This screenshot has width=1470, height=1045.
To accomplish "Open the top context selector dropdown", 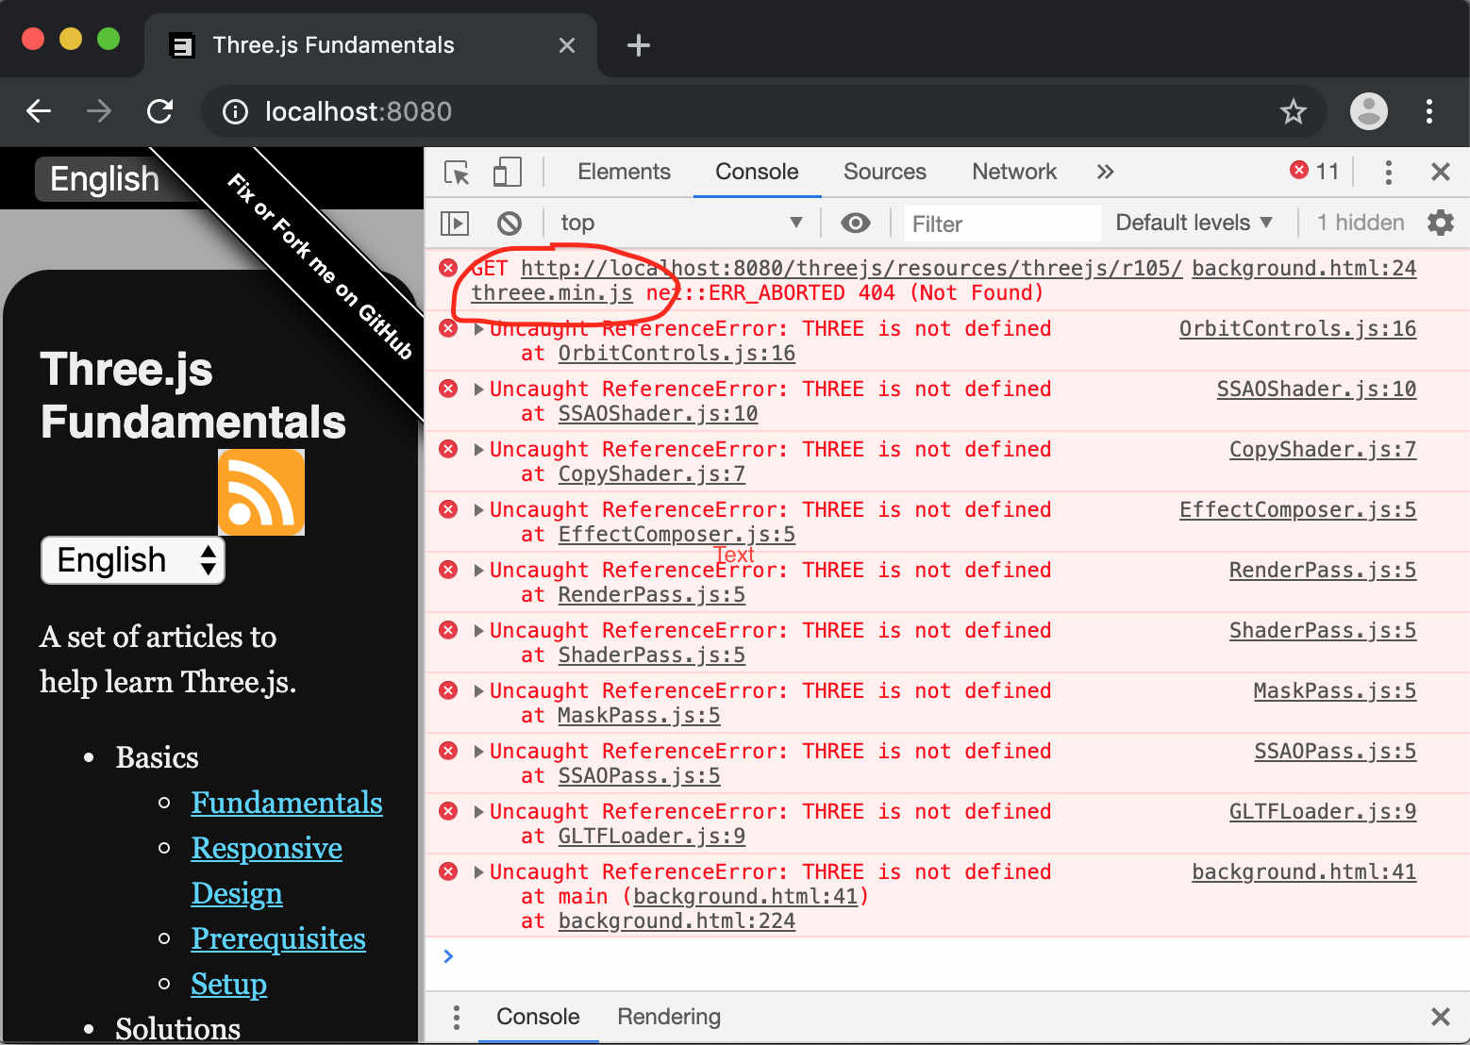I will (x=679, y=224).
